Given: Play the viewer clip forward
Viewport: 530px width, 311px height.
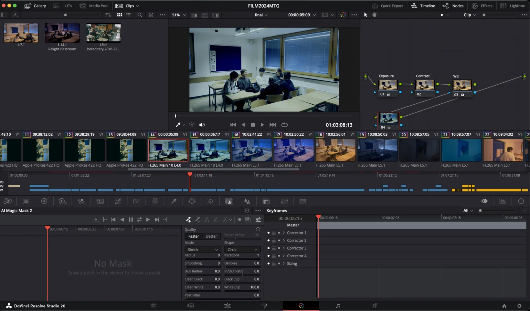Looking at the screenshot, I should point(262,125).
